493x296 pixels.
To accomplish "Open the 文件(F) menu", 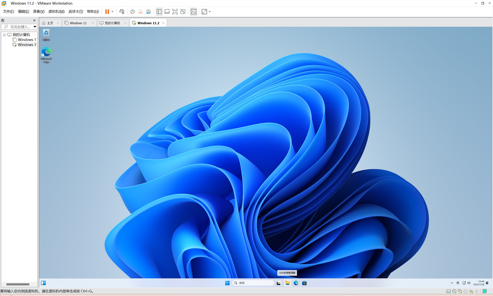I will 9,12.
